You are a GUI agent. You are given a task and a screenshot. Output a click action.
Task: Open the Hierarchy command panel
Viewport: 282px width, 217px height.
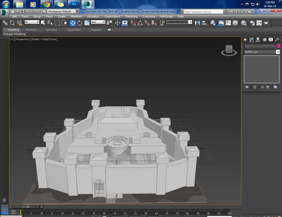258,40
